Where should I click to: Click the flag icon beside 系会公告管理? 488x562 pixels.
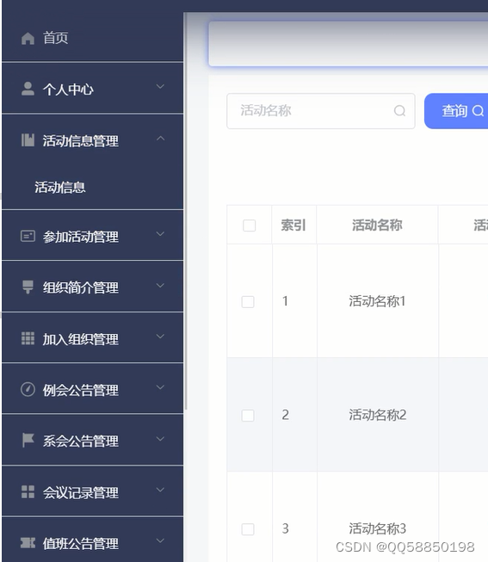point(28,440)
